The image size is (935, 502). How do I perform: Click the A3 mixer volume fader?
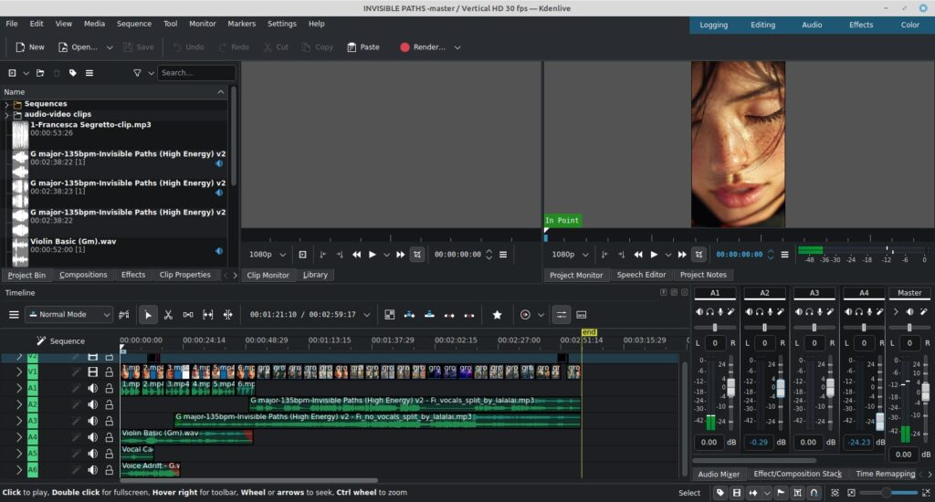coord(829,387)
